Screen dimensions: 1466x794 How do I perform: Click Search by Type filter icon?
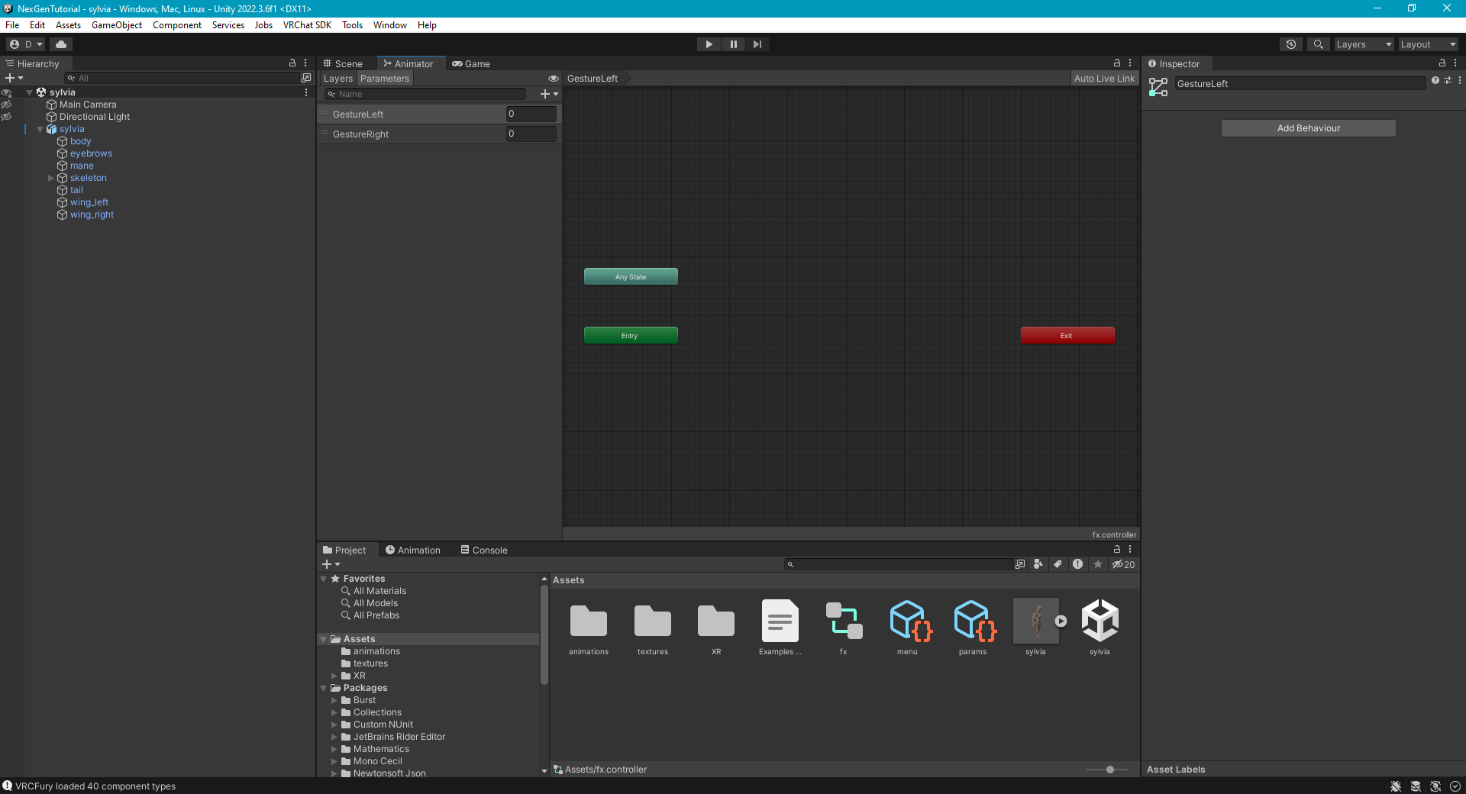coord(1038,564)
